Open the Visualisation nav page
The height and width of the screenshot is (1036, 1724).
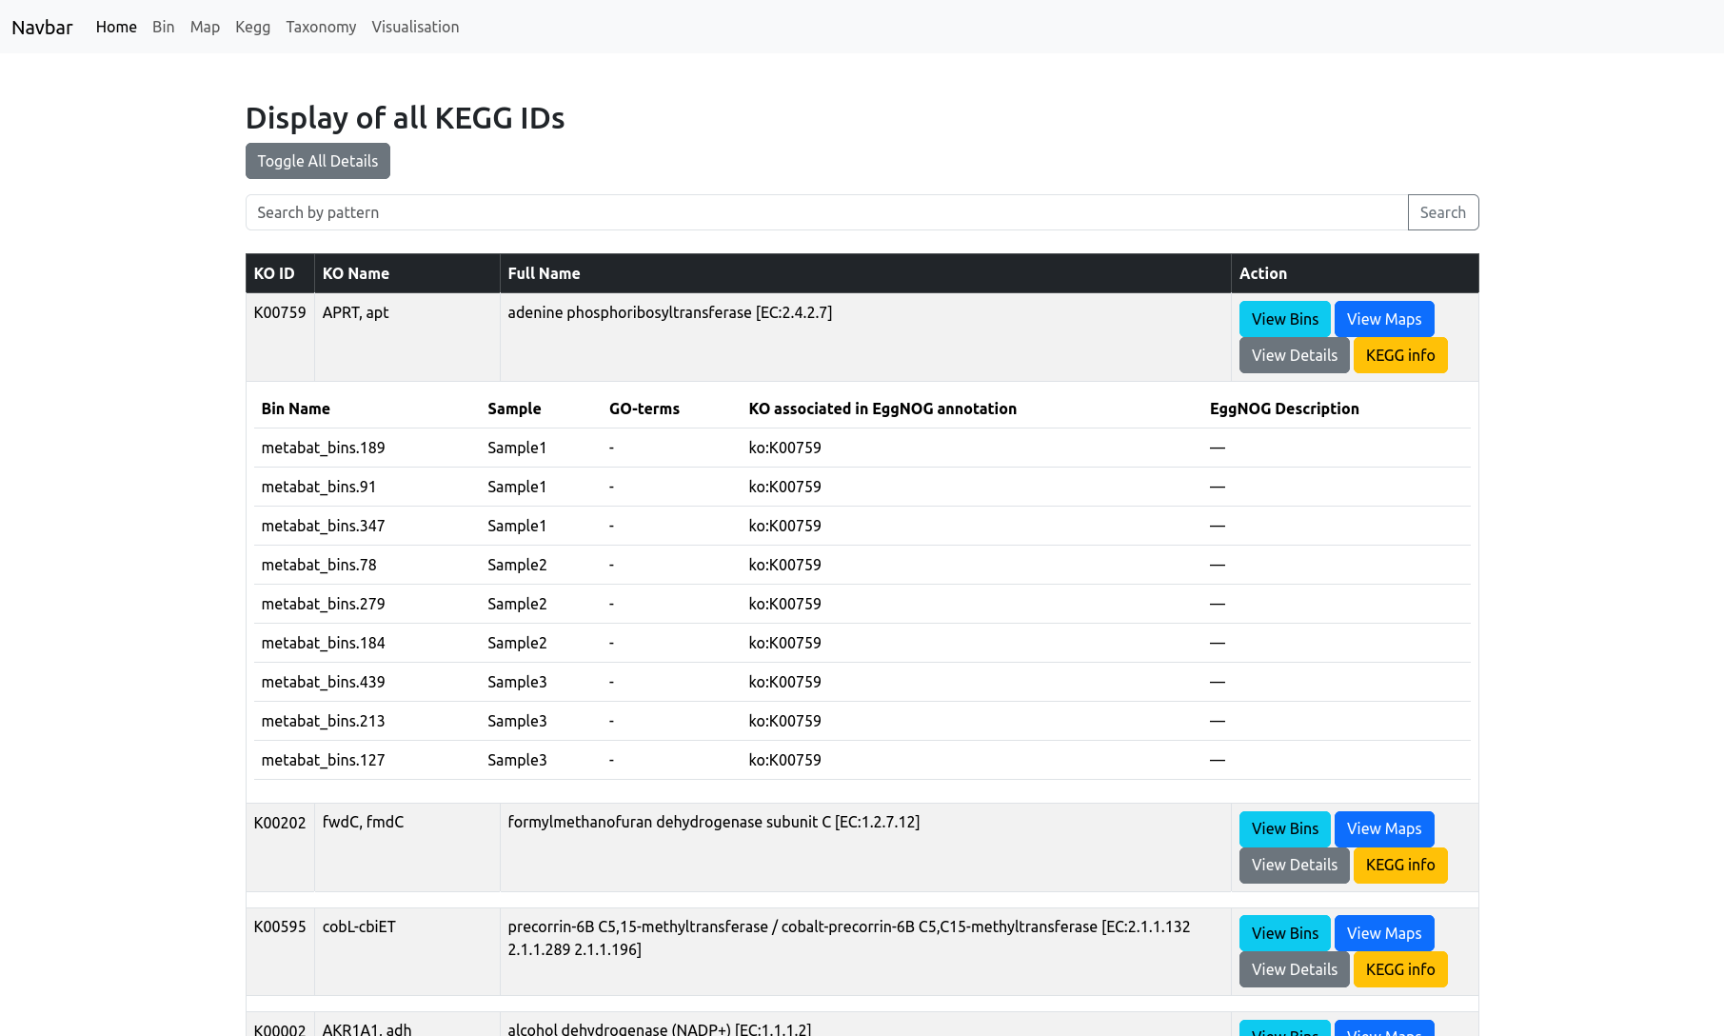coord(415,27)
